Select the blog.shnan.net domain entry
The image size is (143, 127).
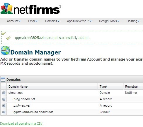point(24,99)
